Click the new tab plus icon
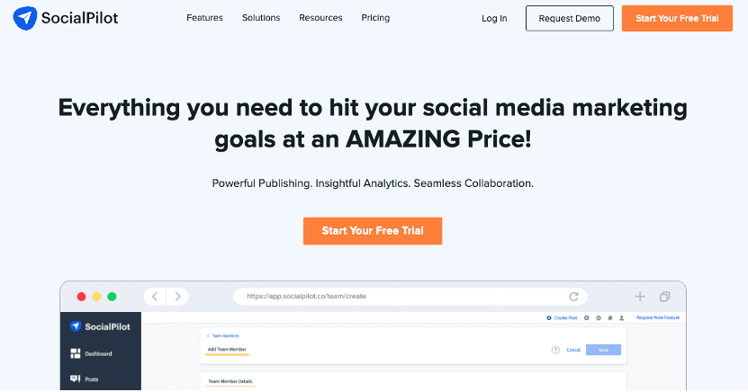 pyautogui.click(x=640, y=296)
